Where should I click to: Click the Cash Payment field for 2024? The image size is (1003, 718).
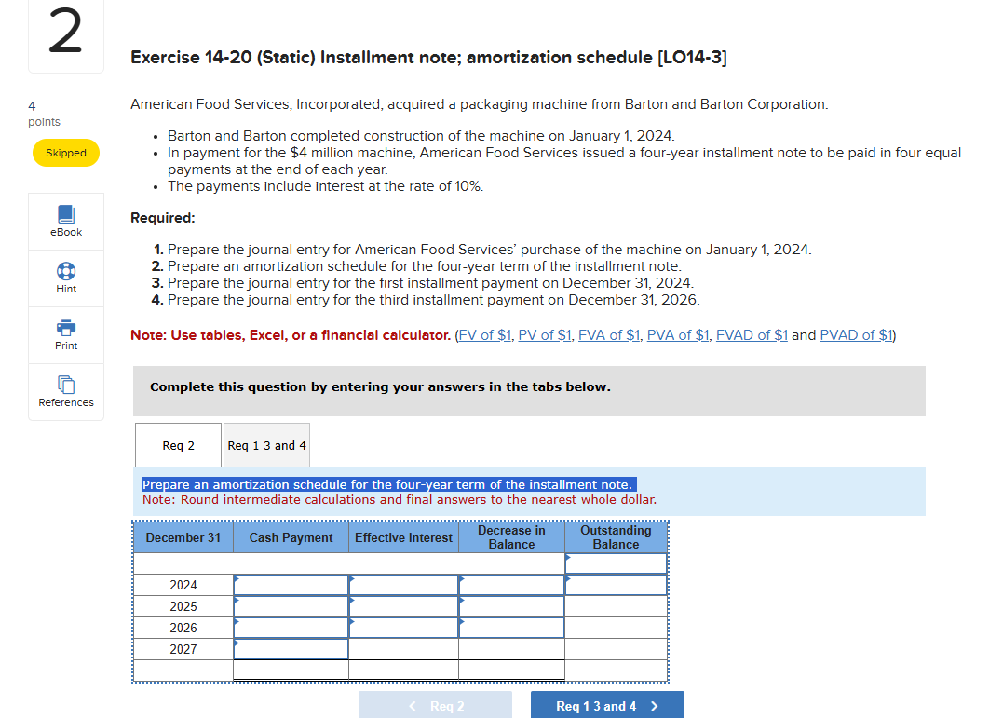tap(291, 584)
